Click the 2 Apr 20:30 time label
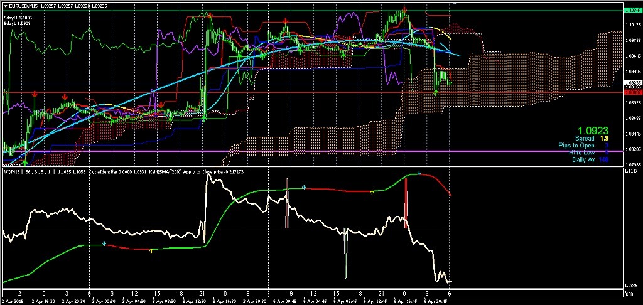 [x=72, y=301]
